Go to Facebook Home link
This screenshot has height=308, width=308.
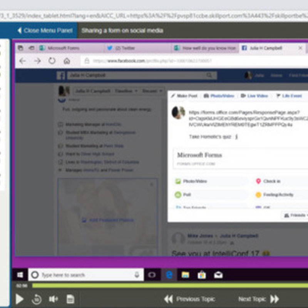pos(276,75)
